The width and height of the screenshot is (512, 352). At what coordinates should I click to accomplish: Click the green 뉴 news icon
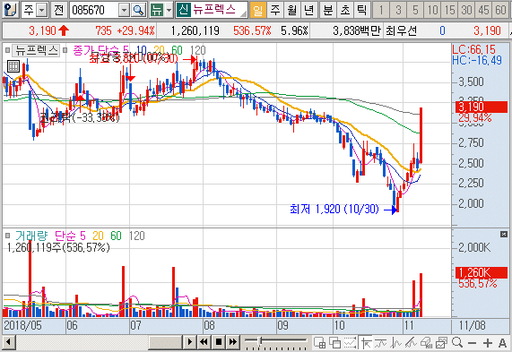pos(157,10)
